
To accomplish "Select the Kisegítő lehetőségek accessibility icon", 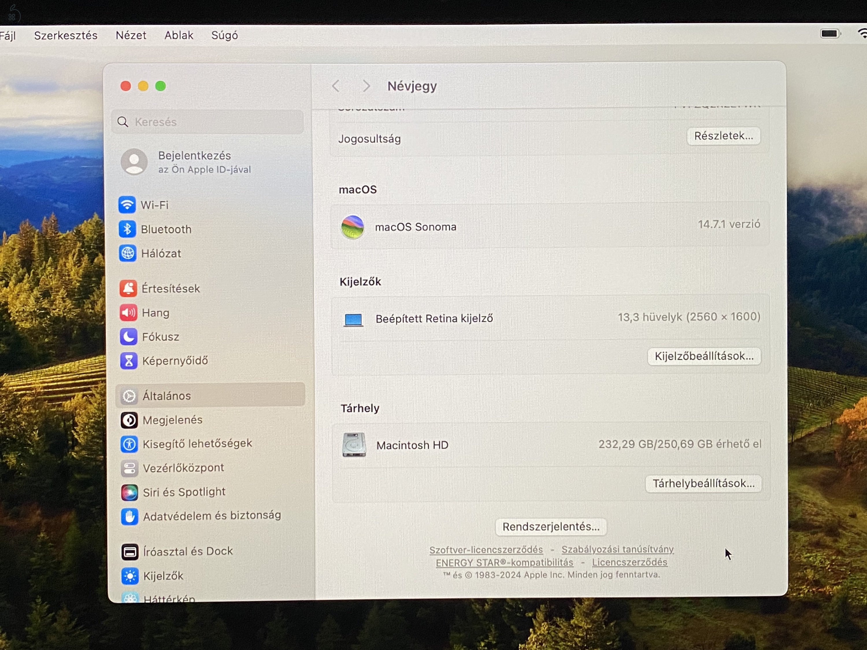I will click(129, 444).
